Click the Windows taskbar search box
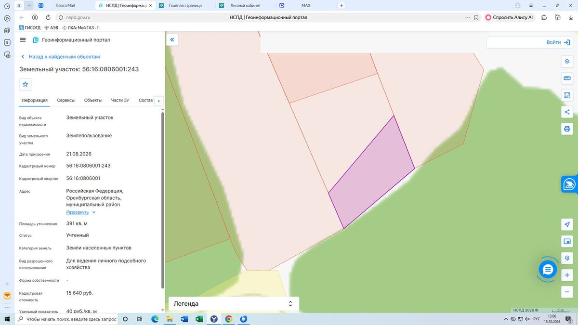 [x=66, y=319]
